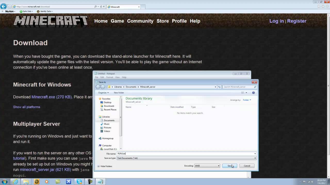
Task: Click Register link on Minecraft site
Action: pos(297,21)
